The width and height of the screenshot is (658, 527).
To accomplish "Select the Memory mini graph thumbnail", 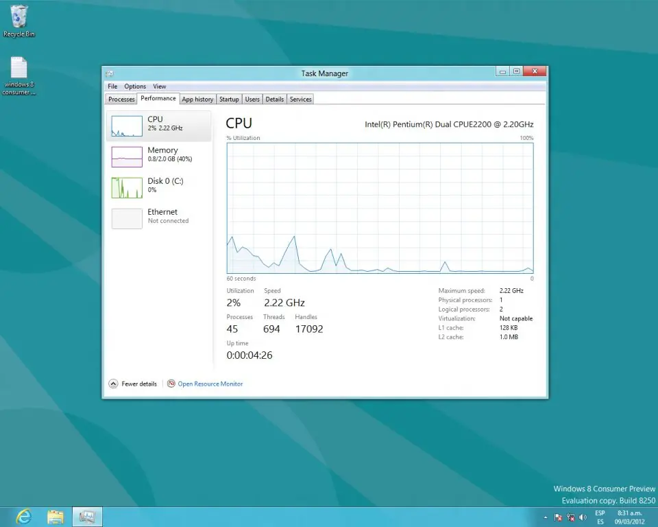I will point(127,156).
